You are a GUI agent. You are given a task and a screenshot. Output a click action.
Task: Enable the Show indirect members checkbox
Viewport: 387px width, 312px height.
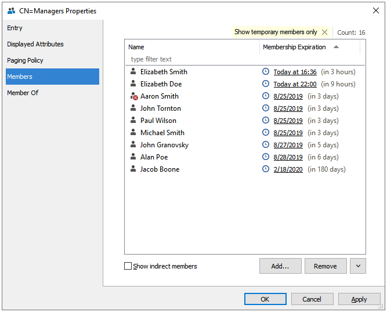(128, 266)
